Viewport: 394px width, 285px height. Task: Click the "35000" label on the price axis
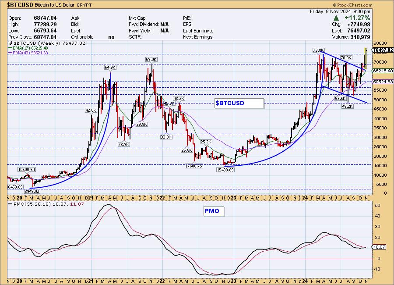380,128
